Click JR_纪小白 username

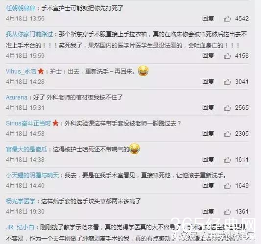[x=20, y=227]
